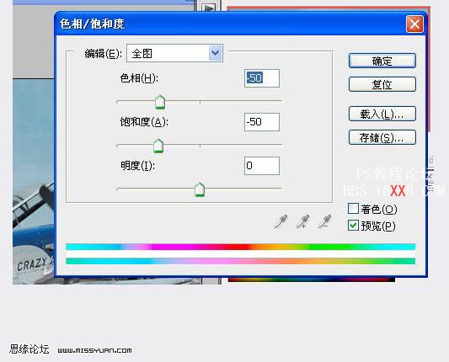Select the first eyedropper tool
The width and height of the screenshot is (449, 362).
coord(281,221)
